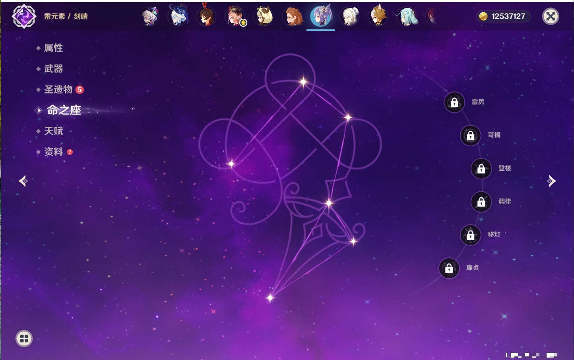574x360 pixels.
Task: Choose the avatar wearing the blue hat
Action: pyautogui.click(x=178, y=16)
